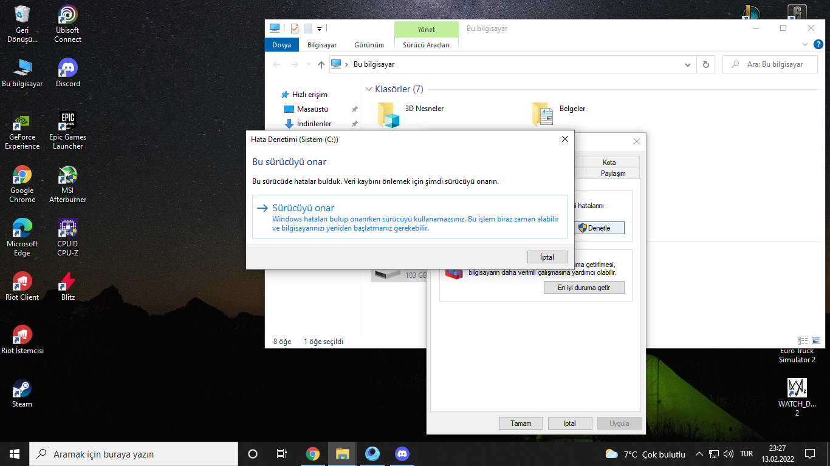Launch Ubisoft Connect from the desktop
830x466 pixels.
click(x=67, y=24)
